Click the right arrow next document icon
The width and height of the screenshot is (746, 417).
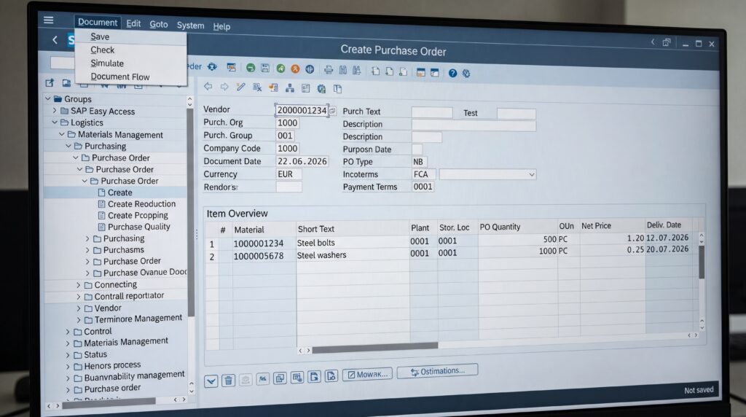pyautogui.click(x=224, y=87)
